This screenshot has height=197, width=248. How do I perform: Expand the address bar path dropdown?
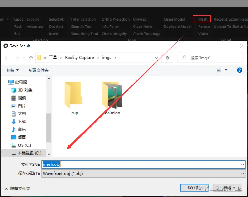pyautogui.click(x=156, y=58)
